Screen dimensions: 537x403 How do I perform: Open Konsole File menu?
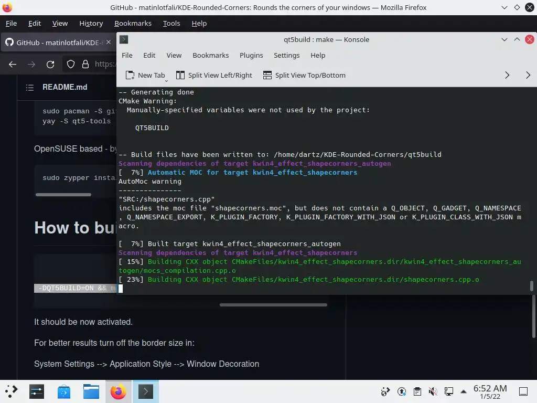tap(127, 55)
